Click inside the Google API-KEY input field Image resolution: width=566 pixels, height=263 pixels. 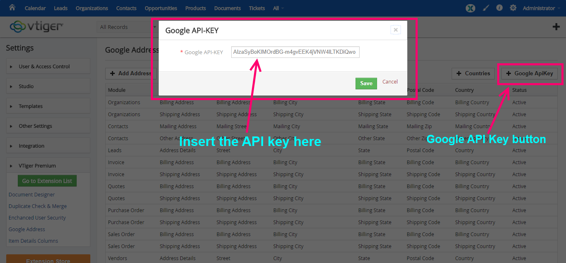pos(295,52)
